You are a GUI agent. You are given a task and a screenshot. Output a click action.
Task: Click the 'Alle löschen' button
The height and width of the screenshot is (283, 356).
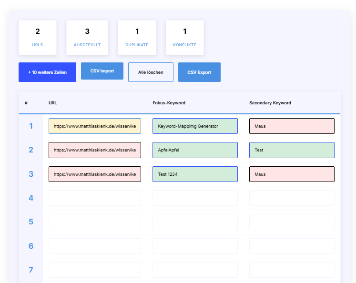[151, 72]
